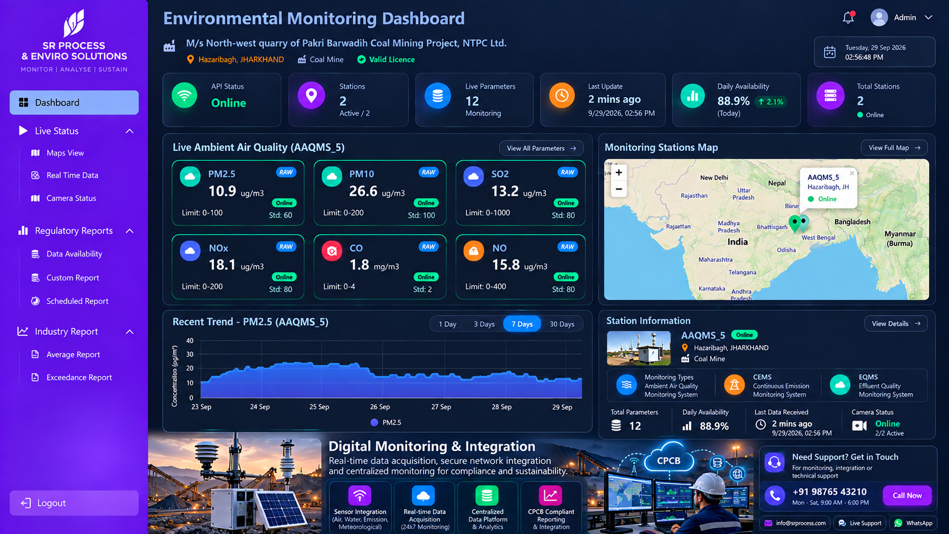949x534 pixels.
Task: Open Real Time Data page
Action: tap(72, 175)
